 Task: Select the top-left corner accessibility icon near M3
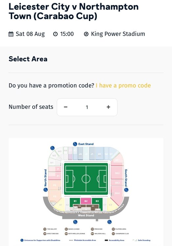52,148
